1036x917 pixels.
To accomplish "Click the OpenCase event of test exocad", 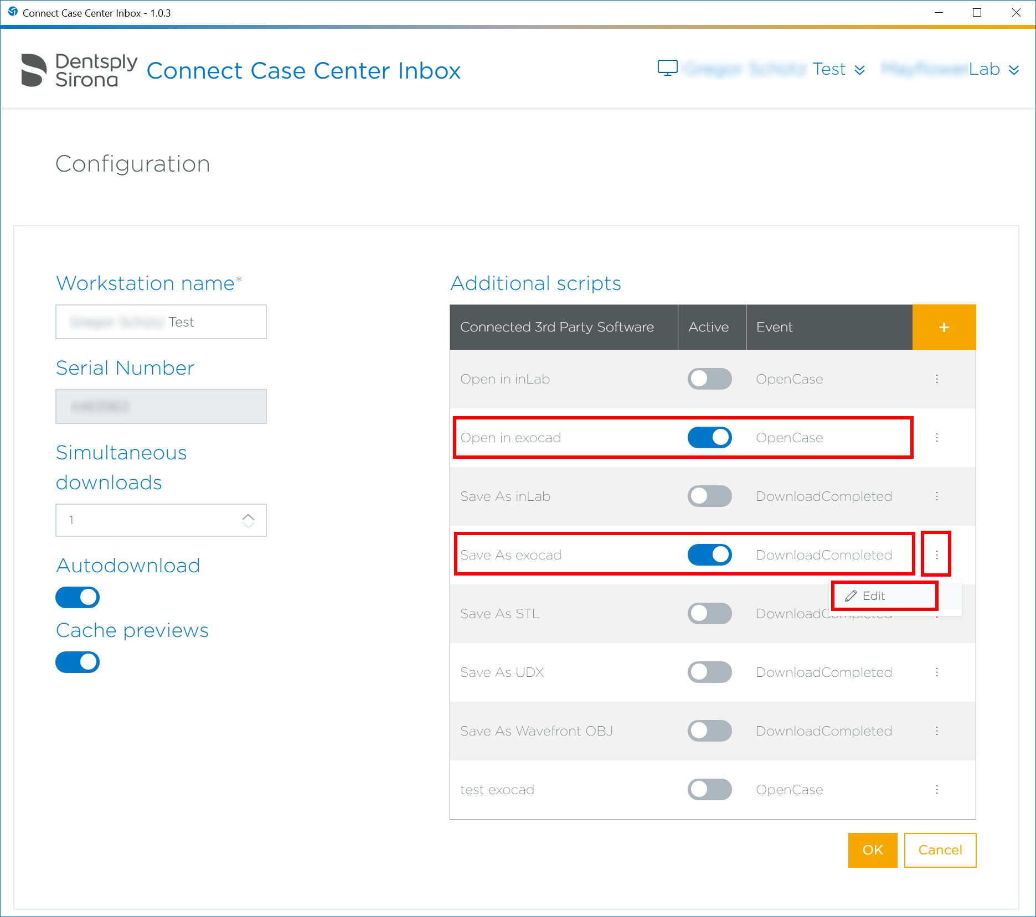I will click(x=790, y=790).
